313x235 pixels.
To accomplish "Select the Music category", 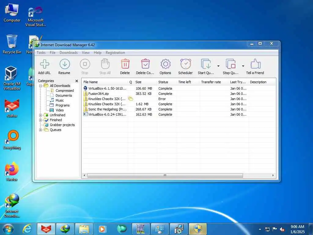I will [57, 100].
